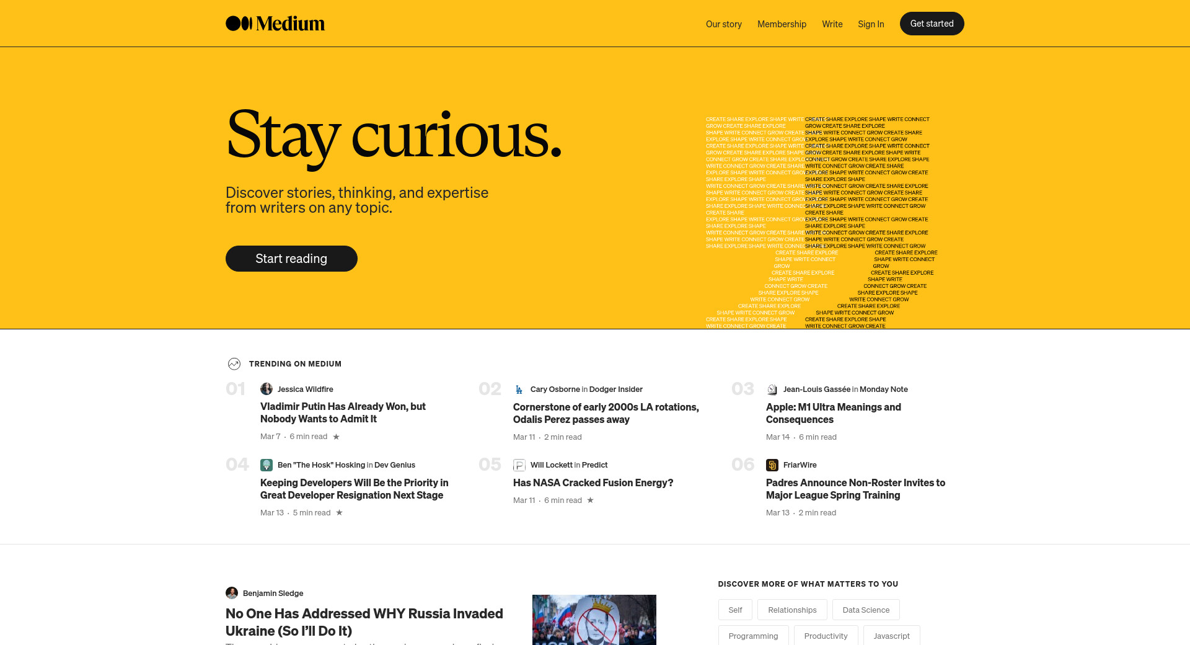1190x645 pixels.
Task: Read Apple: M1 Ultra Meanings and Consequences
Action: point(834,413)
